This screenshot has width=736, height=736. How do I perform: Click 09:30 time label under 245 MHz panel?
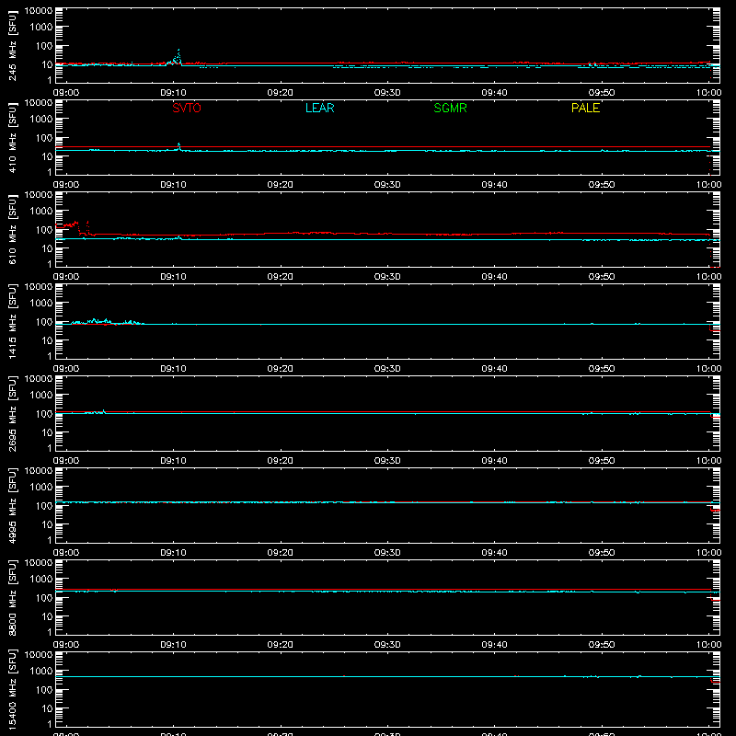pyautogui.click(x=387, y=93)
